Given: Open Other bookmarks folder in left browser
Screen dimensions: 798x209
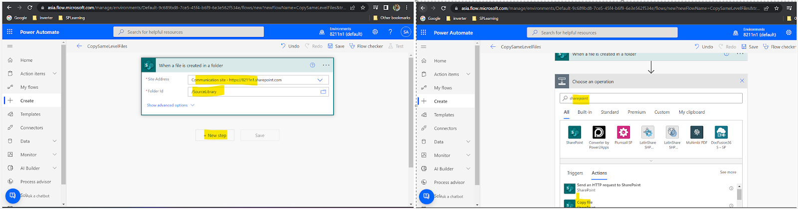Looking at the screenshot, I should click(x=392, y=18).
